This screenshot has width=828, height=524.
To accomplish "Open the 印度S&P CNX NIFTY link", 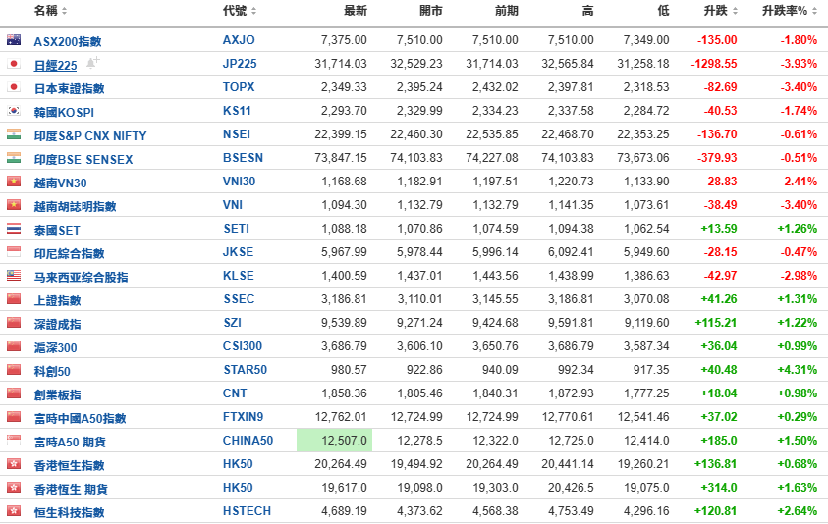I will pyautogui.click(x=90, y=136).
